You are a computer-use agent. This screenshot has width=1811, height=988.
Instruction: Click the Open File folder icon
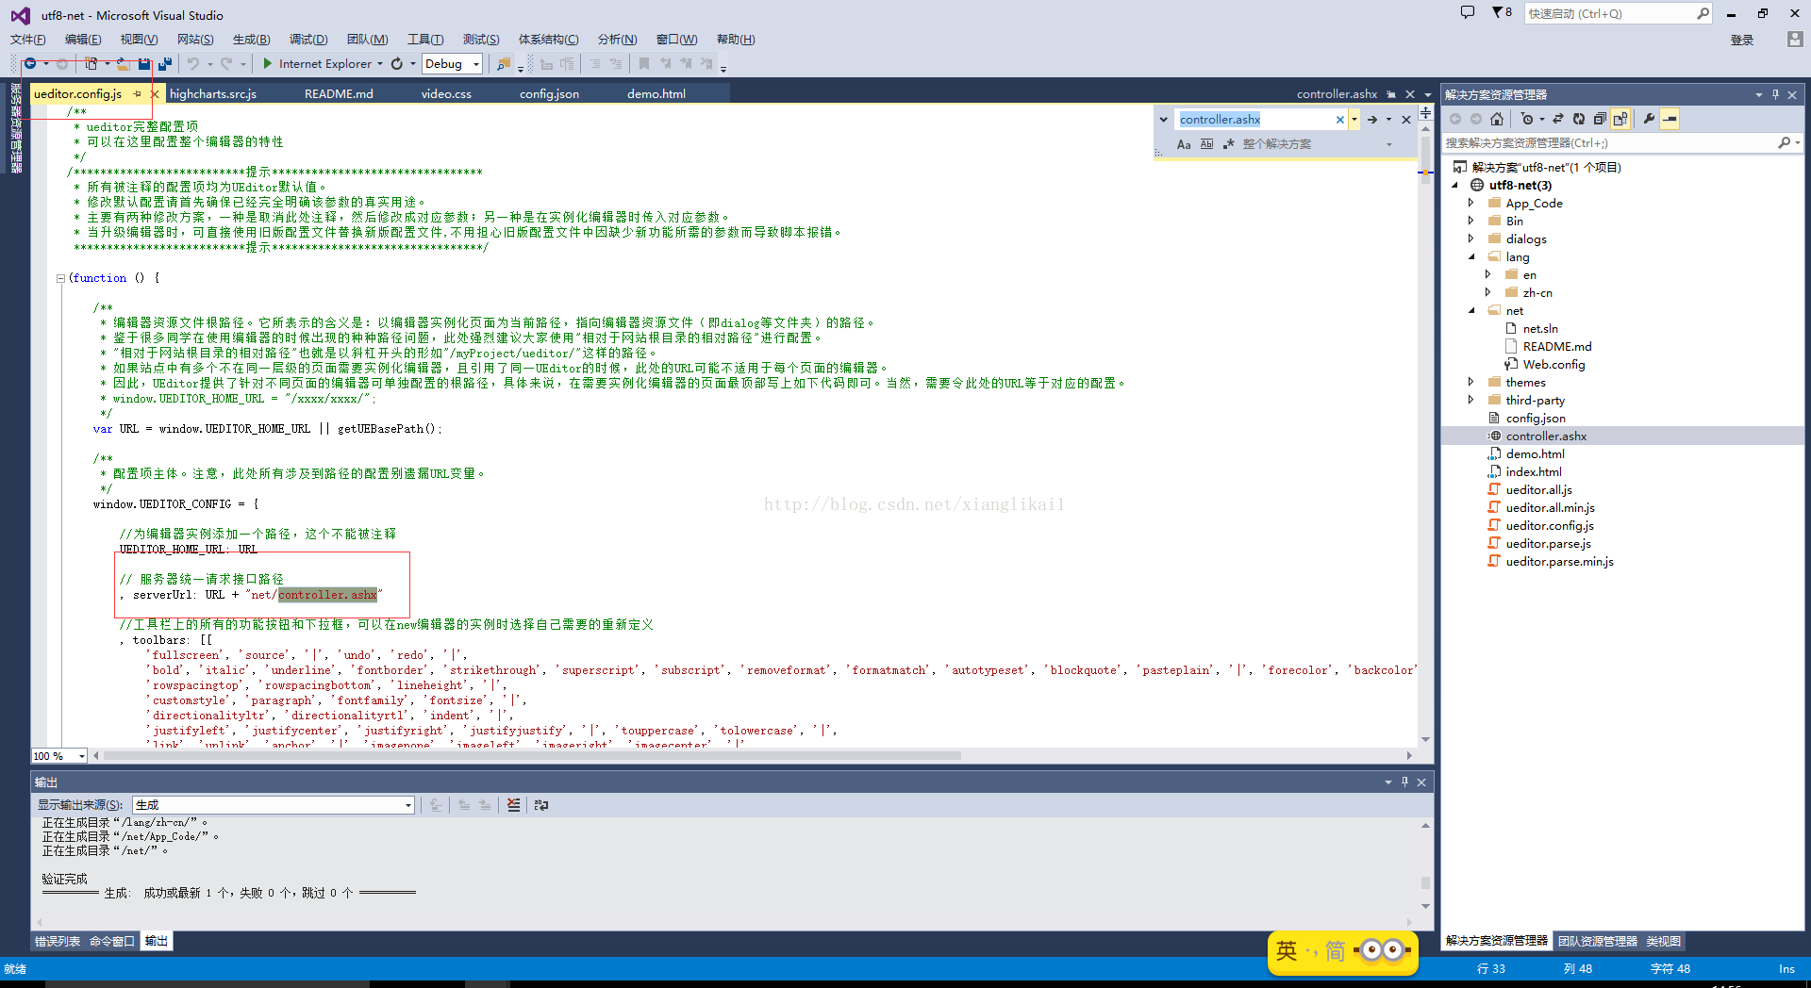click(x=124, y=63)
